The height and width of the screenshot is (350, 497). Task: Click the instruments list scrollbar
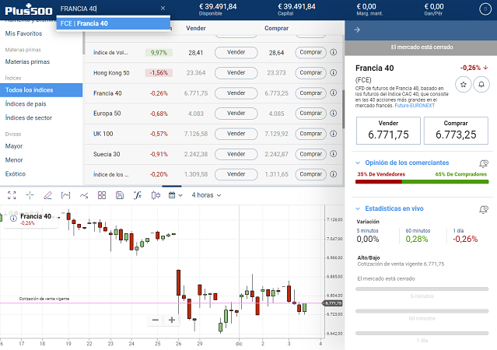(x=343, y=109)
